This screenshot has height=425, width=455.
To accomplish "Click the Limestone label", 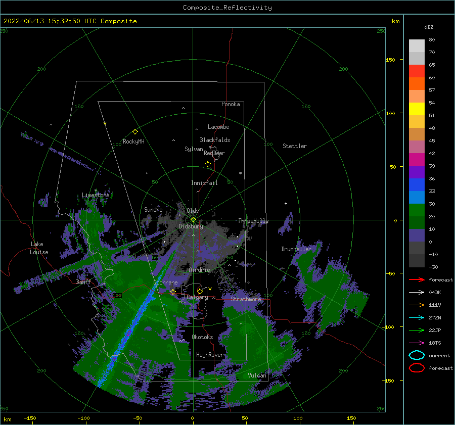I will [x=96, y=195].
